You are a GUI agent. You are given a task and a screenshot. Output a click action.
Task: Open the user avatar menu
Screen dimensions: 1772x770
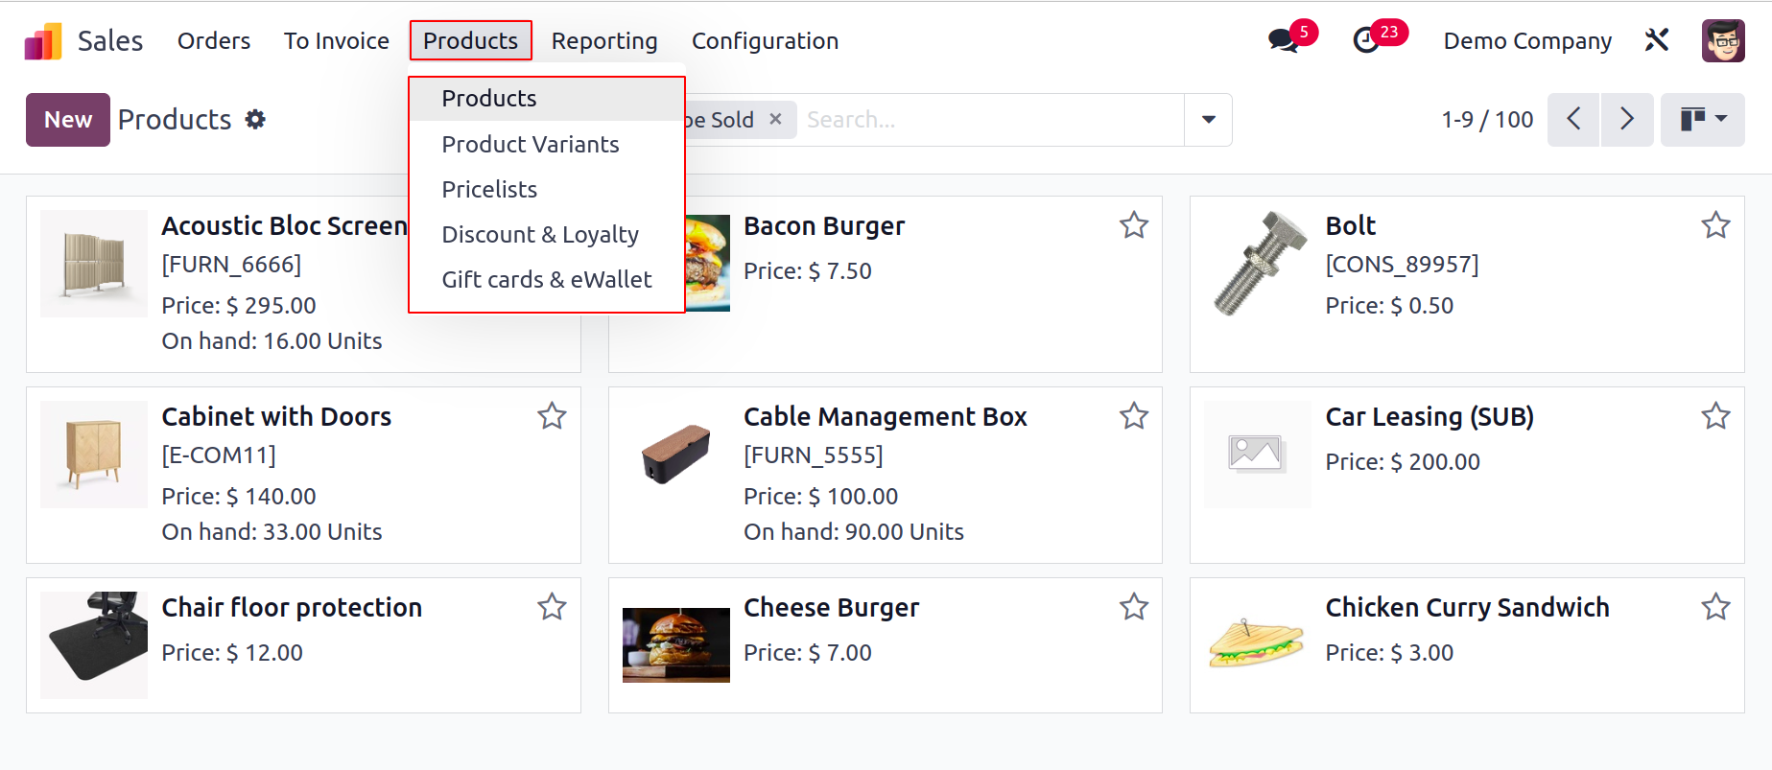1723,40
